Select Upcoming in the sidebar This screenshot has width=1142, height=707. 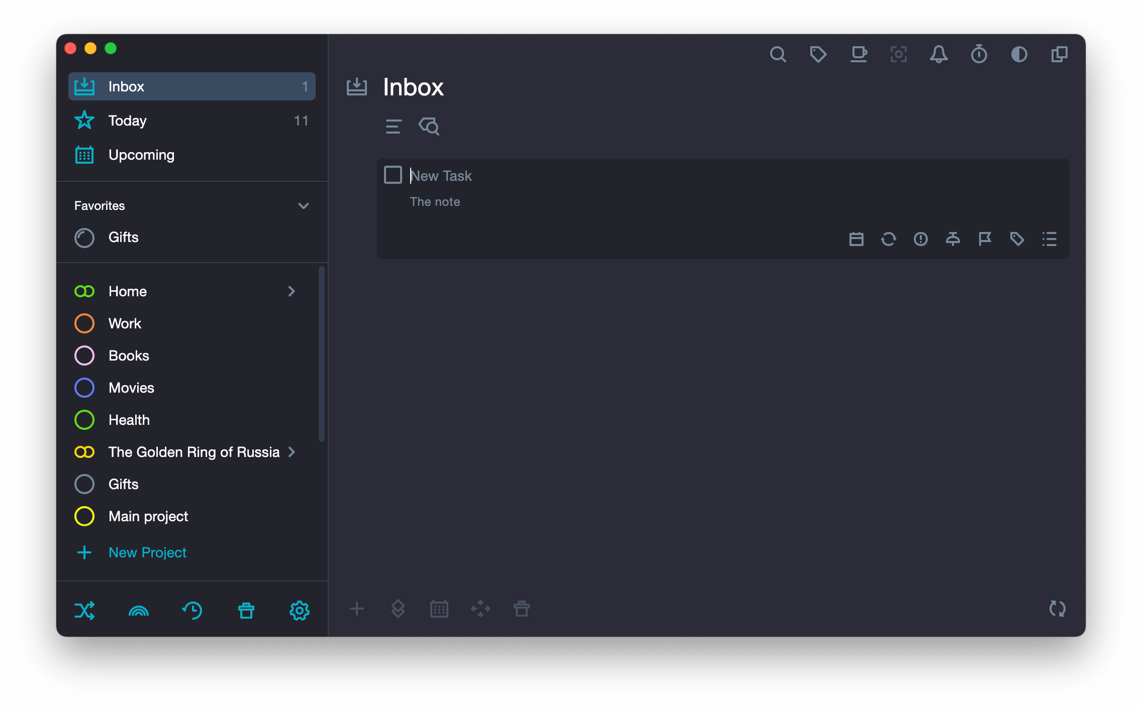pyautogui.click(x=192, y=155)
